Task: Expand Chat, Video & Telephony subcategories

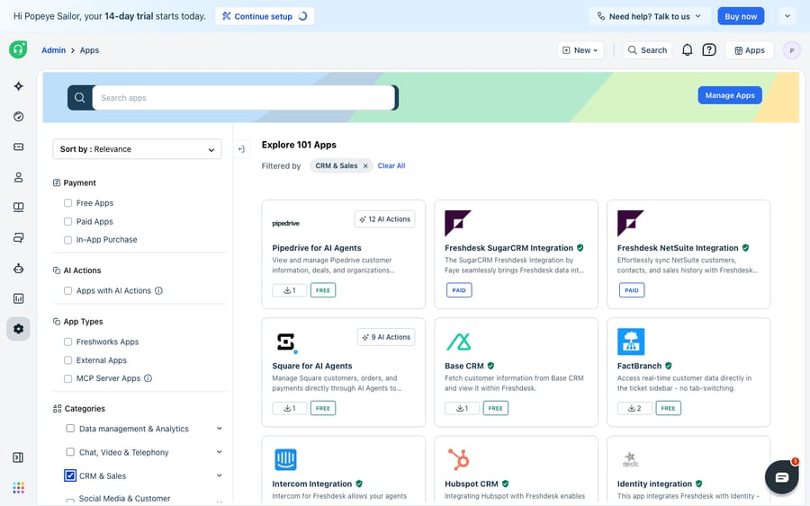Action: click(x=219, y=452)
